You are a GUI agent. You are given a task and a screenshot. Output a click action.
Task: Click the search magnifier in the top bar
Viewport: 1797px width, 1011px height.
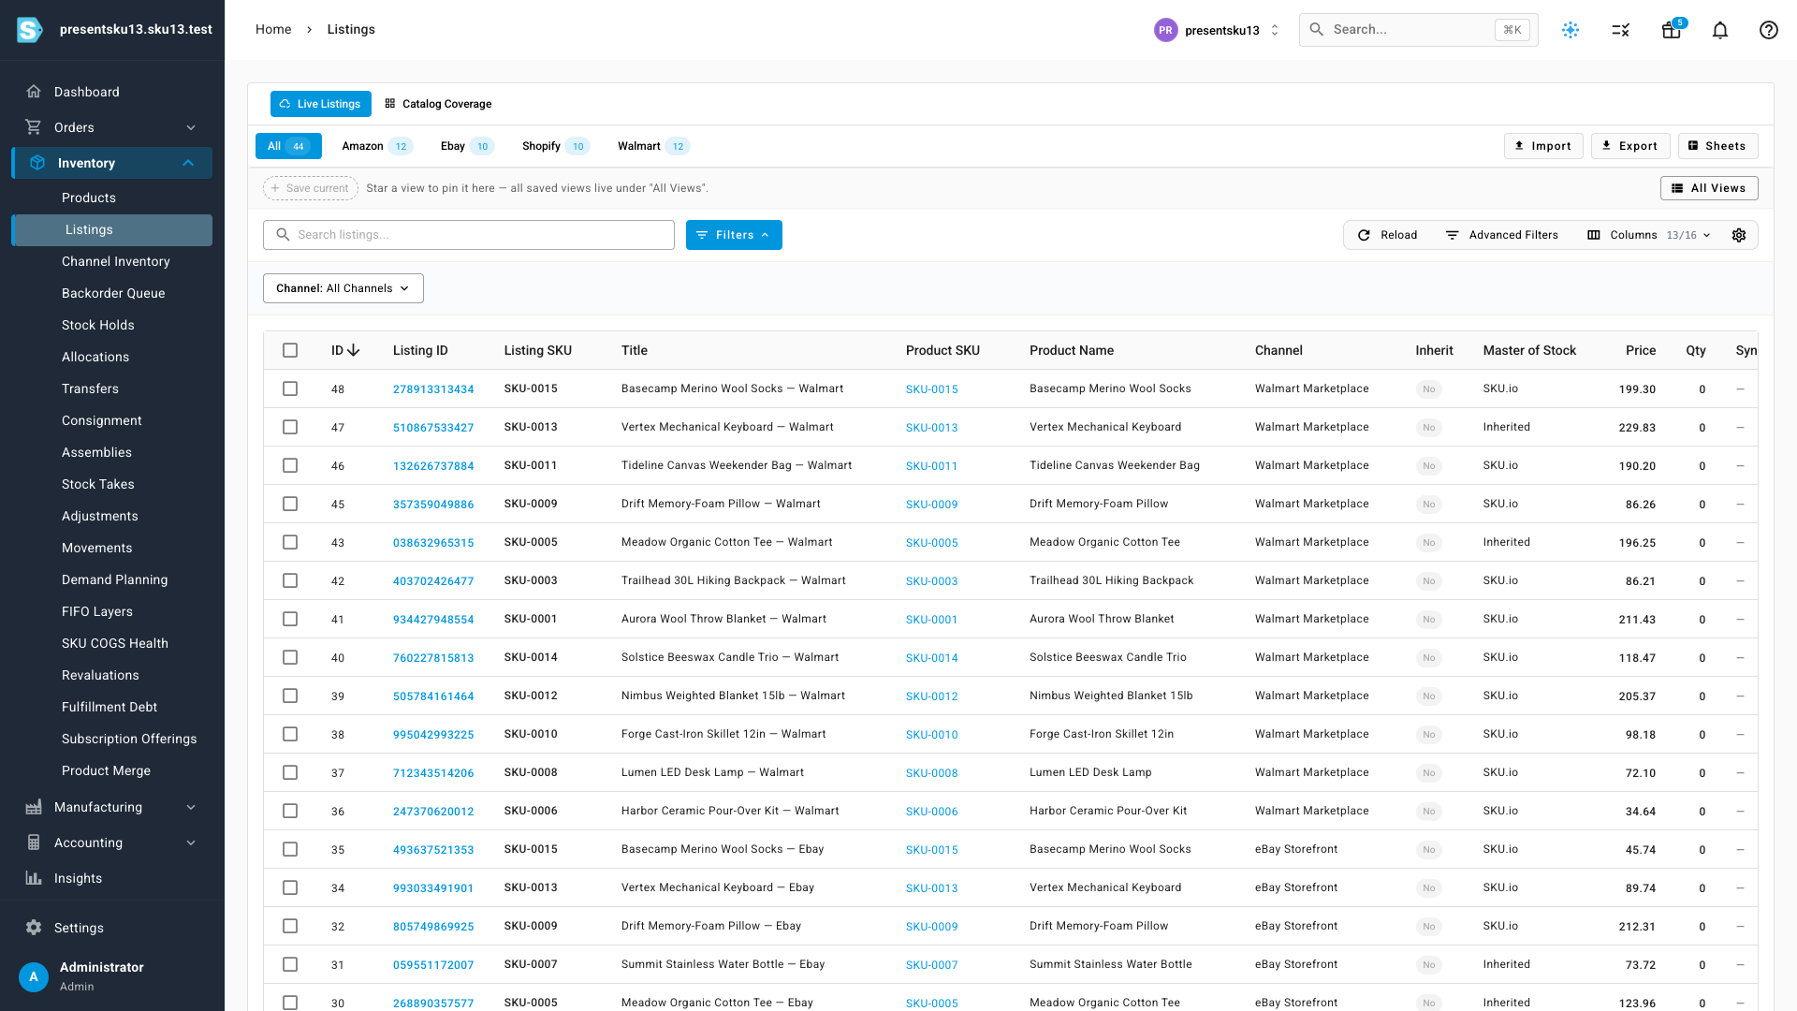click(1316, 30)
